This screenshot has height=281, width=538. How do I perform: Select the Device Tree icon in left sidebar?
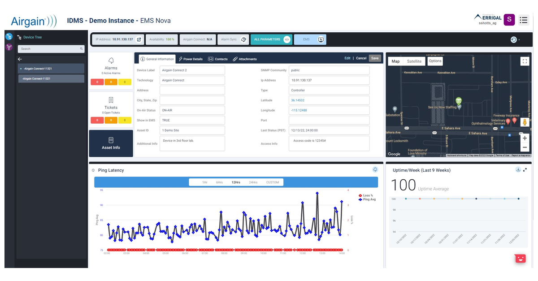[8, 37]
